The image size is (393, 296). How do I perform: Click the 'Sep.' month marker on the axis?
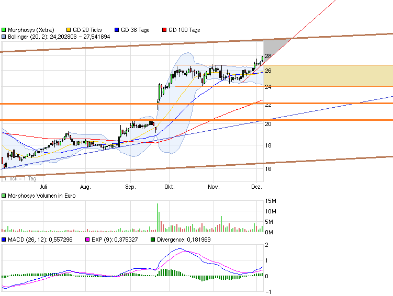point(130,187)
